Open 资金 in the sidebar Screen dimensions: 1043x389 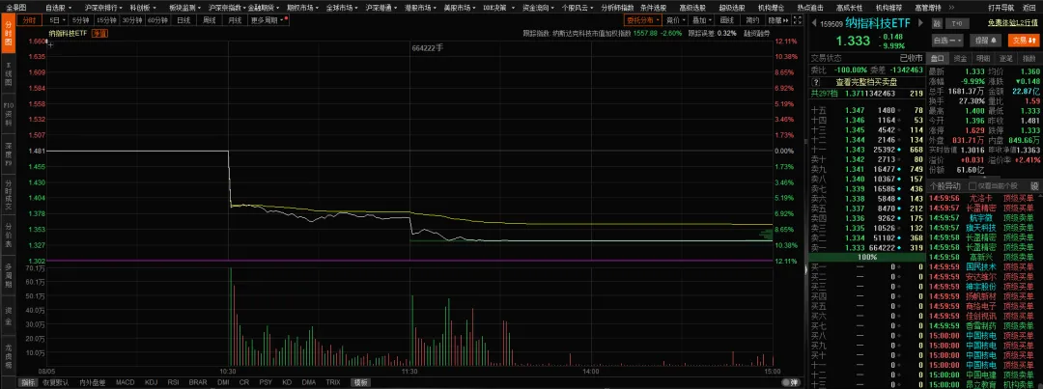click(x=8, y=315)
